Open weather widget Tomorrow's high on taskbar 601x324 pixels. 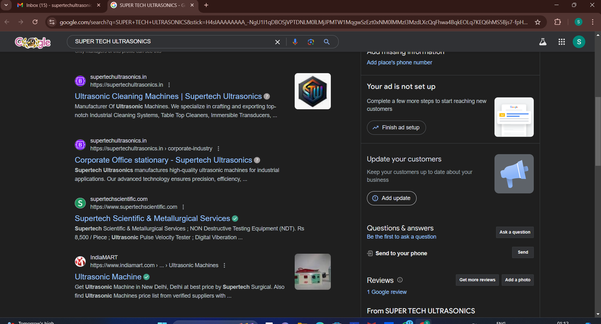(31, 322)
